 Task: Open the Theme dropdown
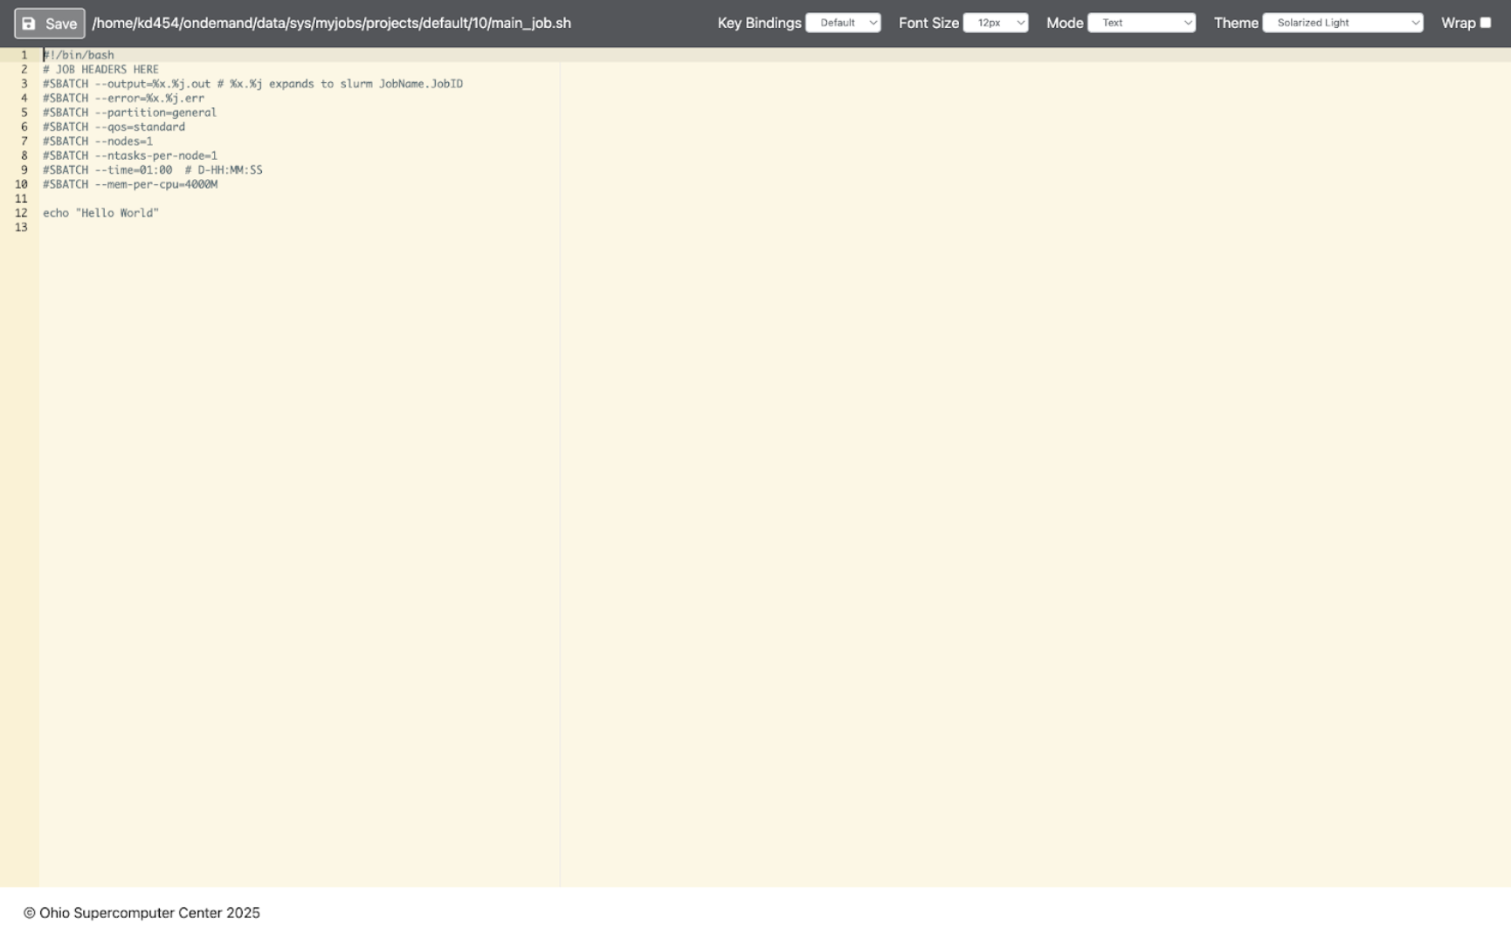[x=1342, y=23]
